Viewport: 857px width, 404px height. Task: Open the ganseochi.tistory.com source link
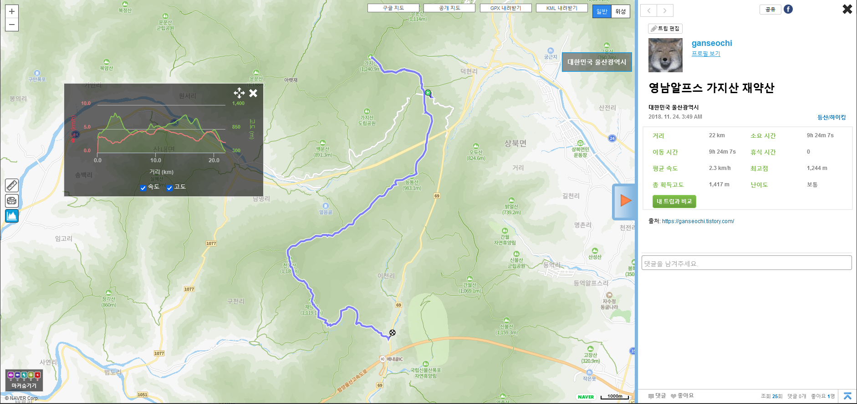698,221
